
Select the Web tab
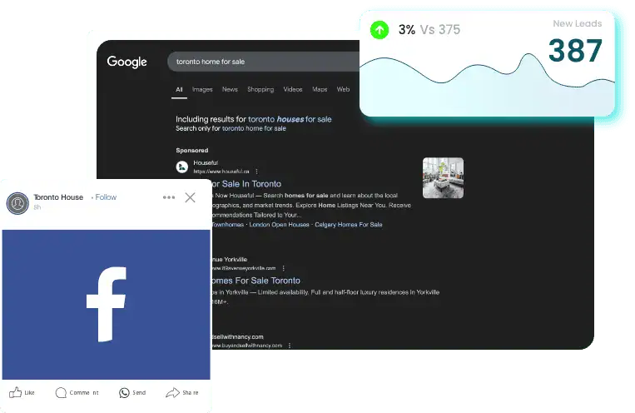coord(343,90)
